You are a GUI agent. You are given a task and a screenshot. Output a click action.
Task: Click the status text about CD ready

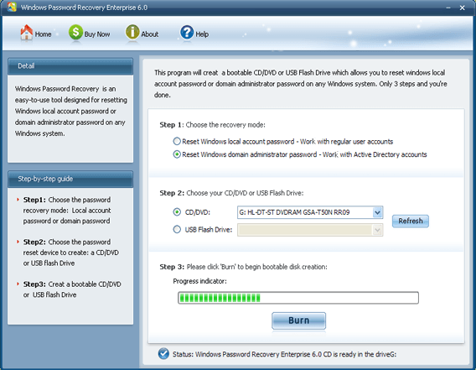(284, 354)
